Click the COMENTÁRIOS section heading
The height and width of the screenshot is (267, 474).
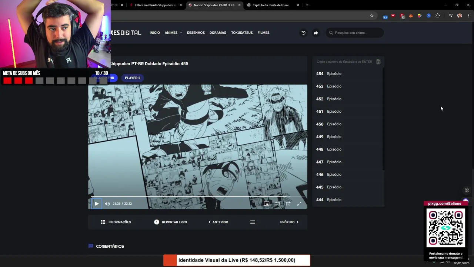click(x=110, y=246)
